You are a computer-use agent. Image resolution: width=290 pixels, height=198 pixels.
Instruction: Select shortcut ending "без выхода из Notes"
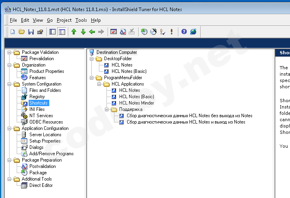tap(189, 116)
